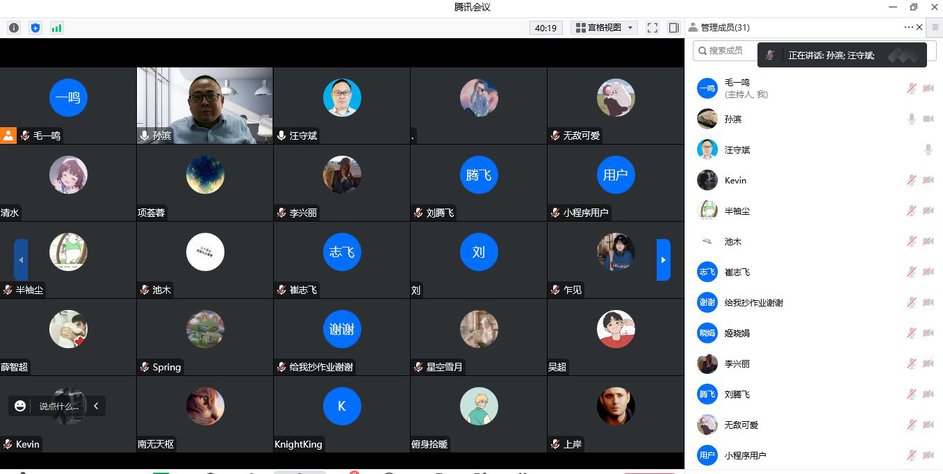Toggle 小程序用户's camera icon in list
943x474 pixels.
pyautogui.click(x=928, y=455)
